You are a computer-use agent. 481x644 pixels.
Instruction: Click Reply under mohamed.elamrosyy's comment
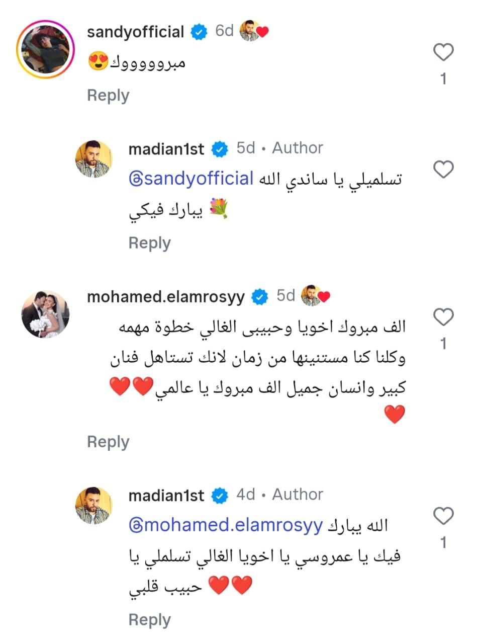coord(108,442)
